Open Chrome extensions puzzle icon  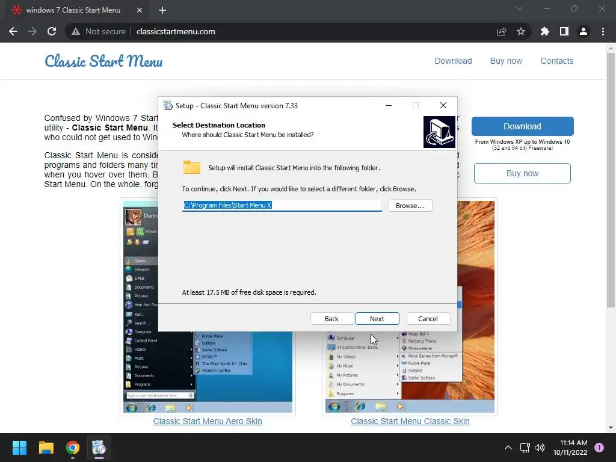click(544, 31)
